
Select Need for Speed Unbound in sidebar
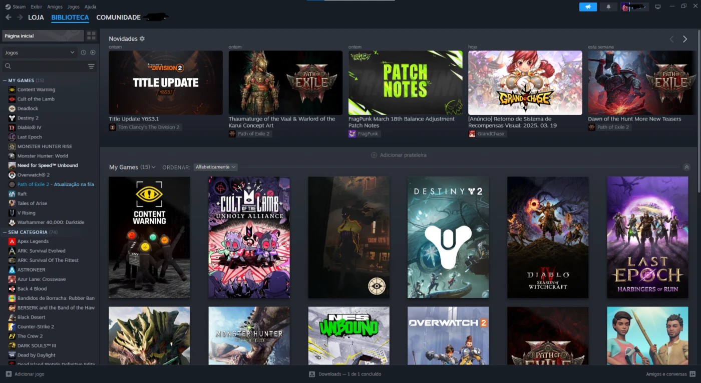[x=48, y=165]
